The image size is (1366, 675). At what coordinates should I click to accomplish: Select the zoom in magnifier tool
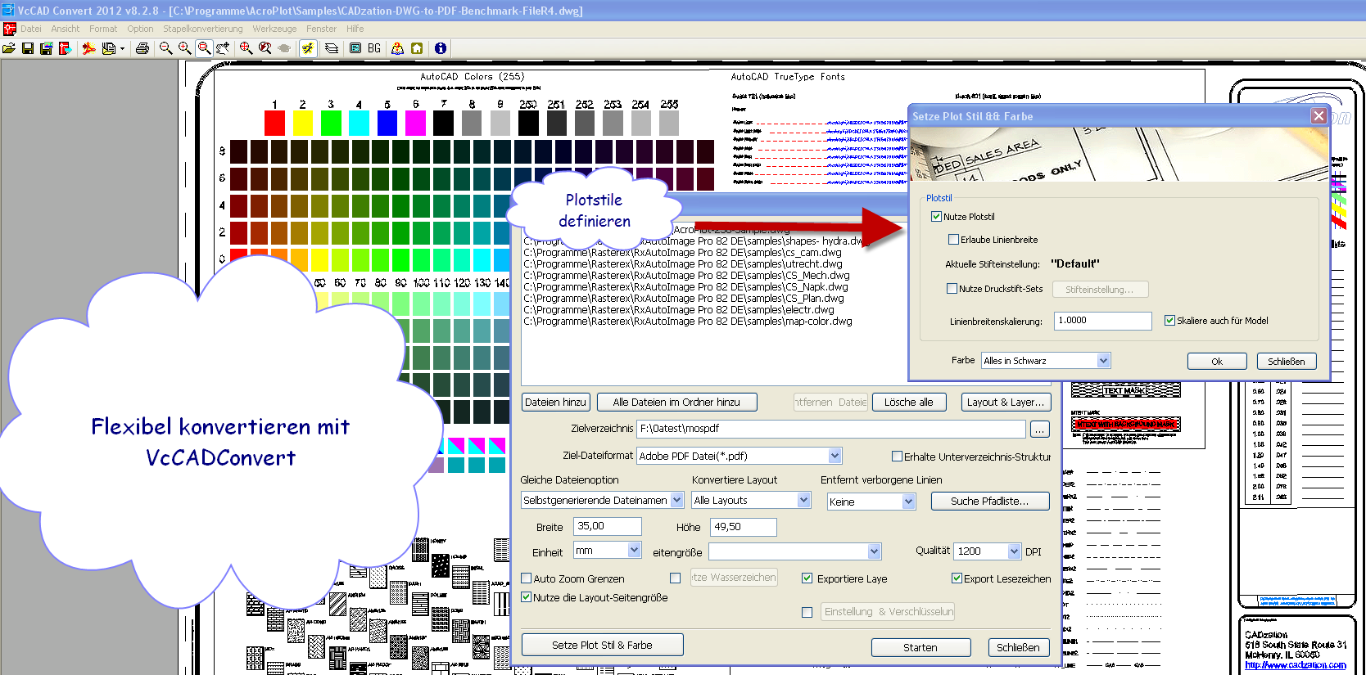185,48
